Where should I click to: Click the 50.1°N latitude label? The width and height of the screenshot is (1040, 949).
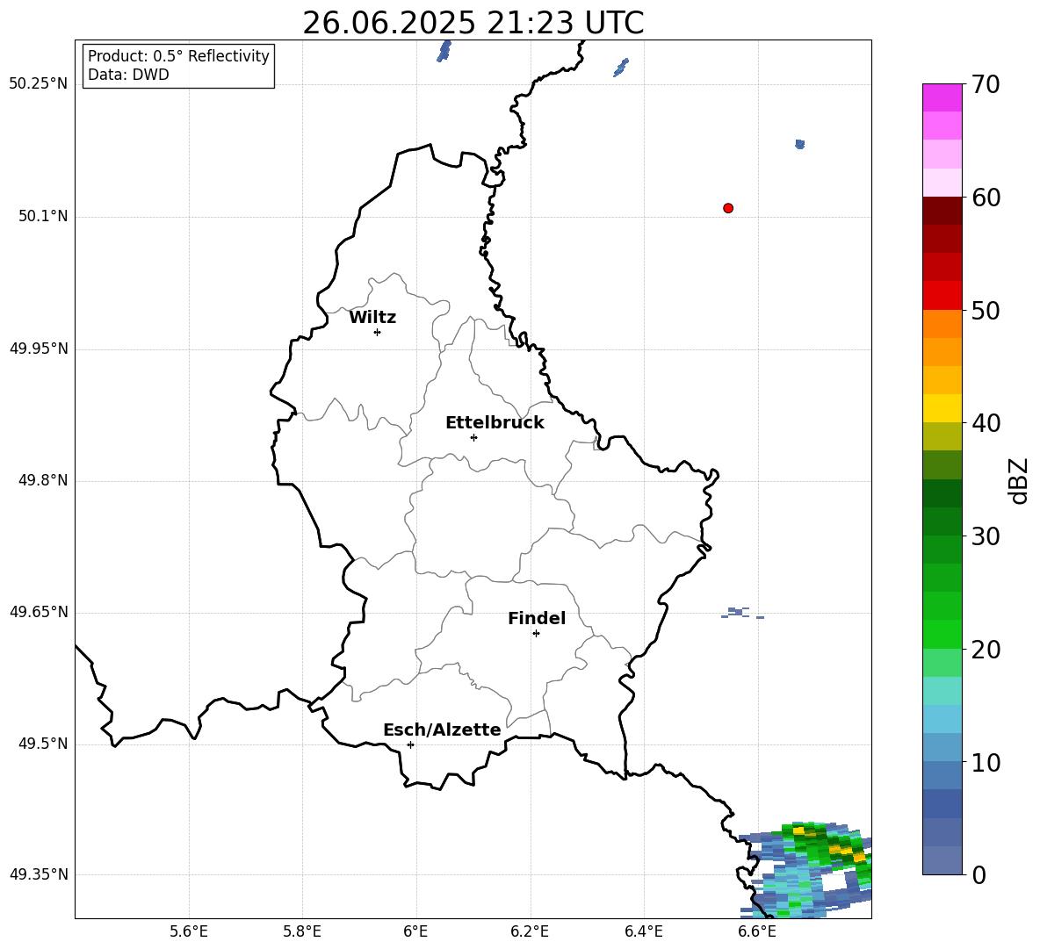coord(43,216)
